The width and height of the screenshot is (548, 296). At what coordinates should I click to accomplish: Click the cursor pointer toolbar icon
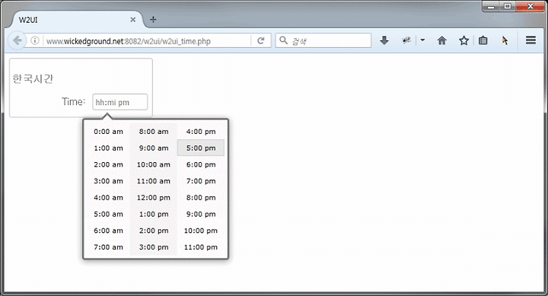click(505, 40)
